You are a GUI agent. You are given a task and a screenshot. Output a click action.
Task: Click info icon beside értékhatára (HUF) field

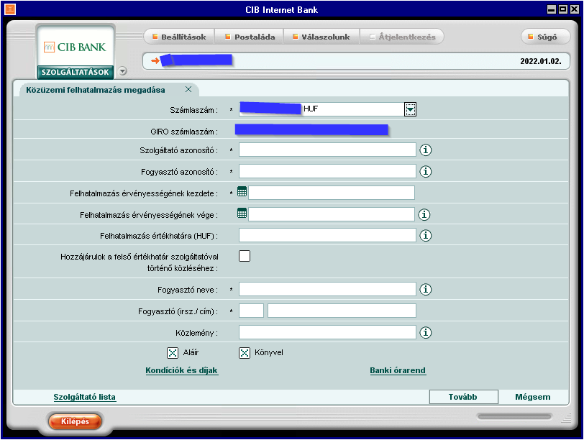426,235
